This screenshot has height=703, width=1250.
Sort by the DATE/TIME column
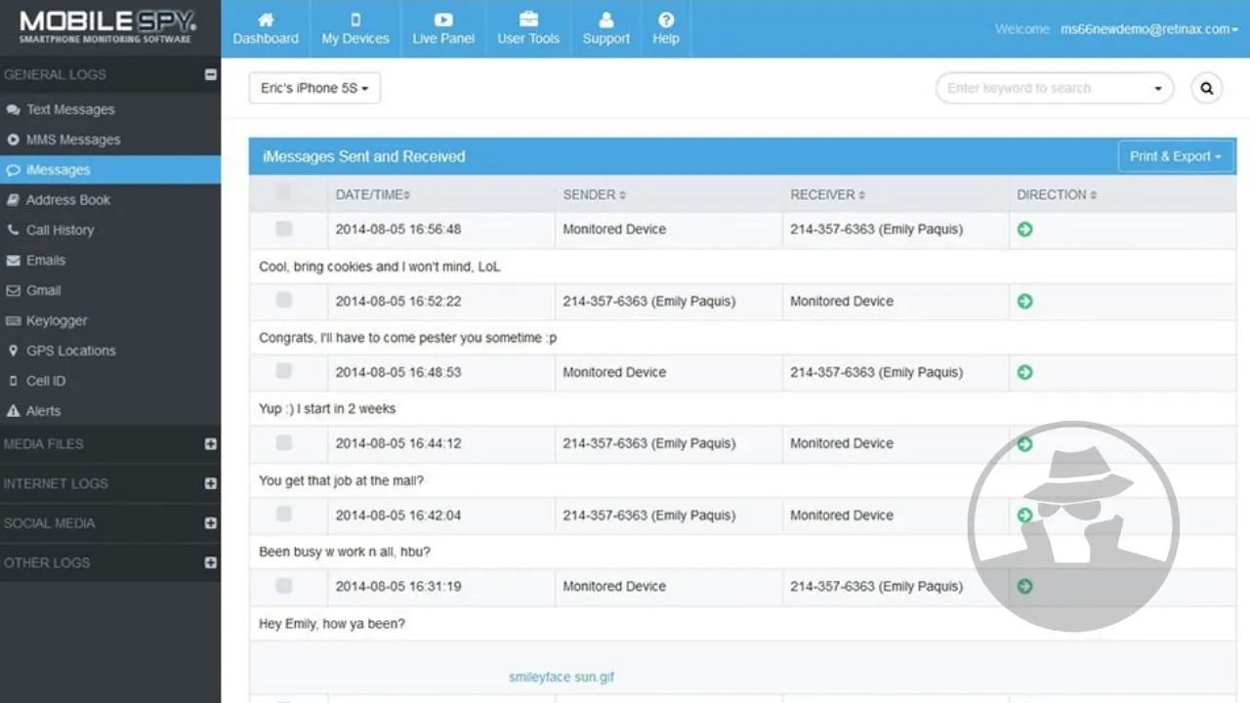[373, 195]
